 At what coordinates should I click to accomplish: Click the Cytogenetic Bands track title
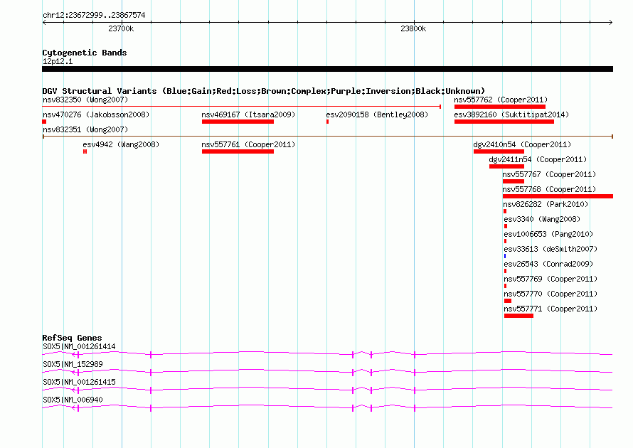(x=85, y=53)
